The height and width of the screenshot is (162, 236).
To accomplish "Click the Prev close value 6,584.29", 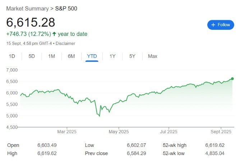I will click(x=136, y=153).
